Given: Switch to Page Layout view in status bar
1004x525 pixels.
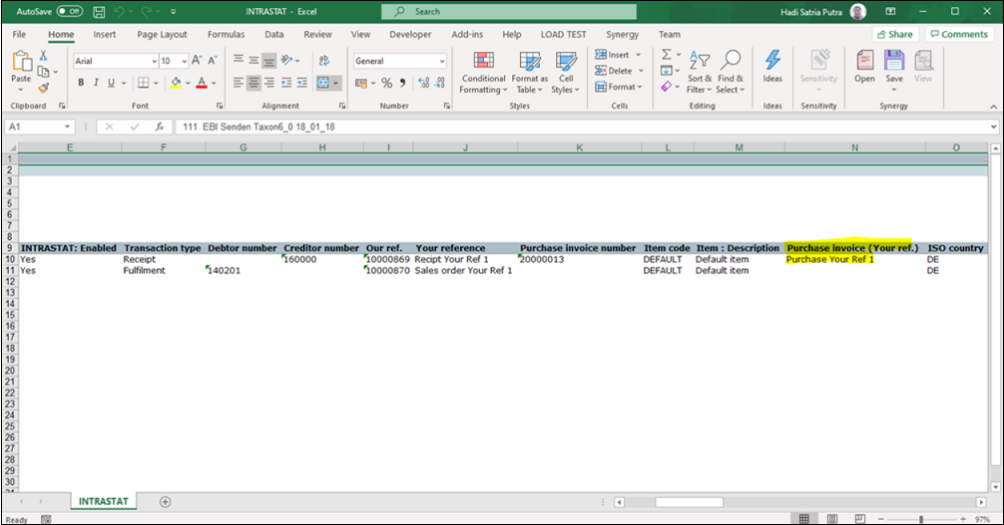Looking at the screenshot, I should (832, 519).
